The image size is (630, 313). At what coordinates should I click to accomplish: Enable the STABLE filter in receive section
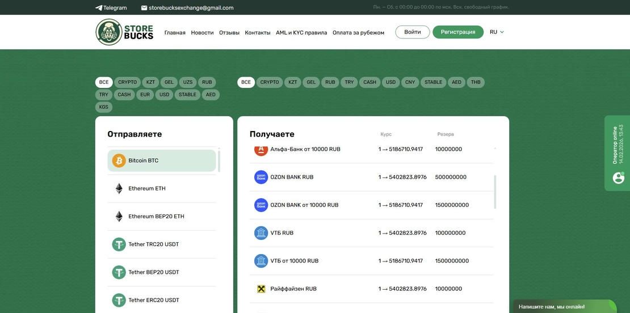433,82
